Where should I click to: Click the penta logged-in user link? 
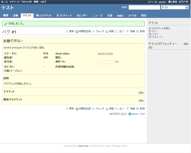coord(162,2)
